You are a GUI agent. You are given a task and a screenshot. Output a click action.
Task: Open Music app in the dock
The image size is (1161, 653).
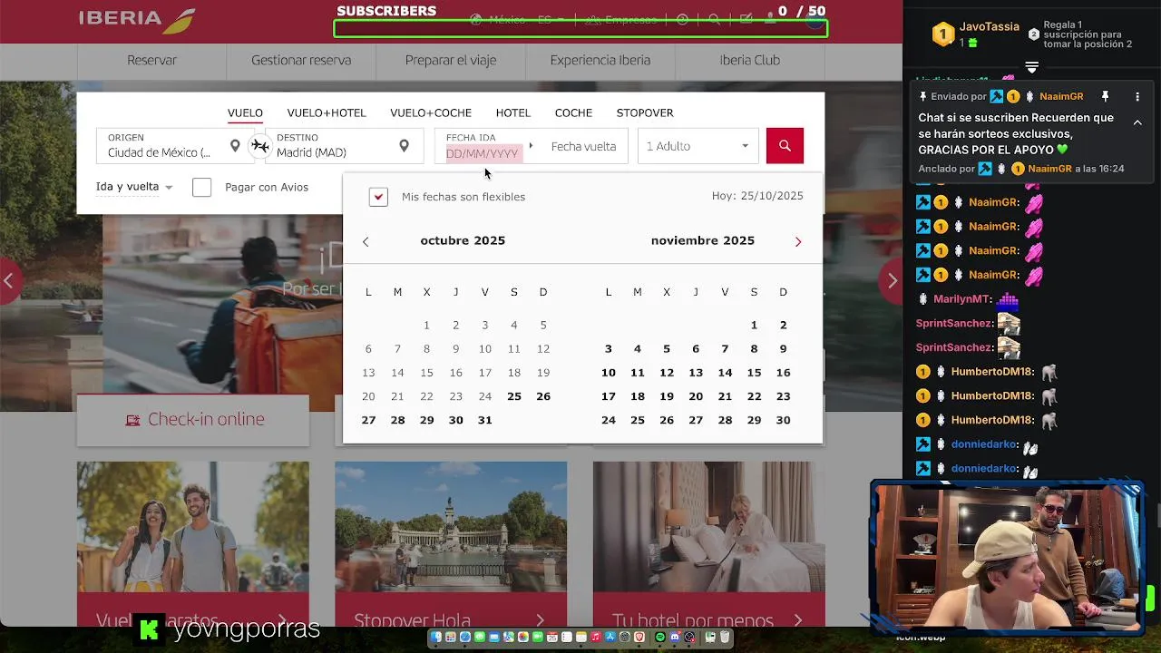point(596,638)
